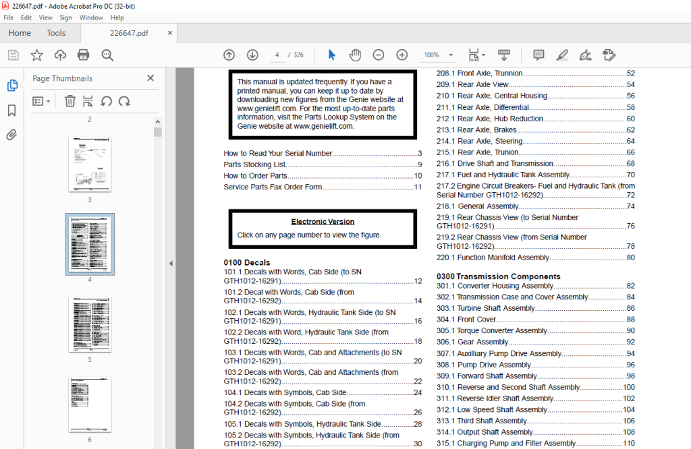
Task: Click the '0300 Transmission Components' heading
Action: (499, 276)
